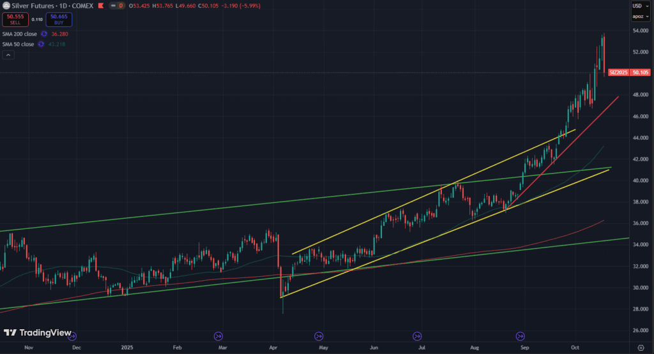654x354 pixels.
Task: Click contract rollover marker near July
Action: tap(417, 336)
